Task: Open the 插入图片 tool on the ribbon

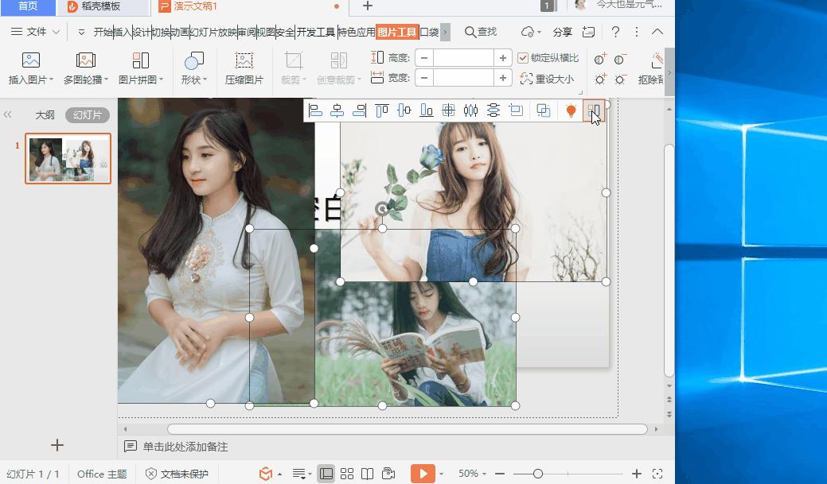Action: click(x=30, y=68)
